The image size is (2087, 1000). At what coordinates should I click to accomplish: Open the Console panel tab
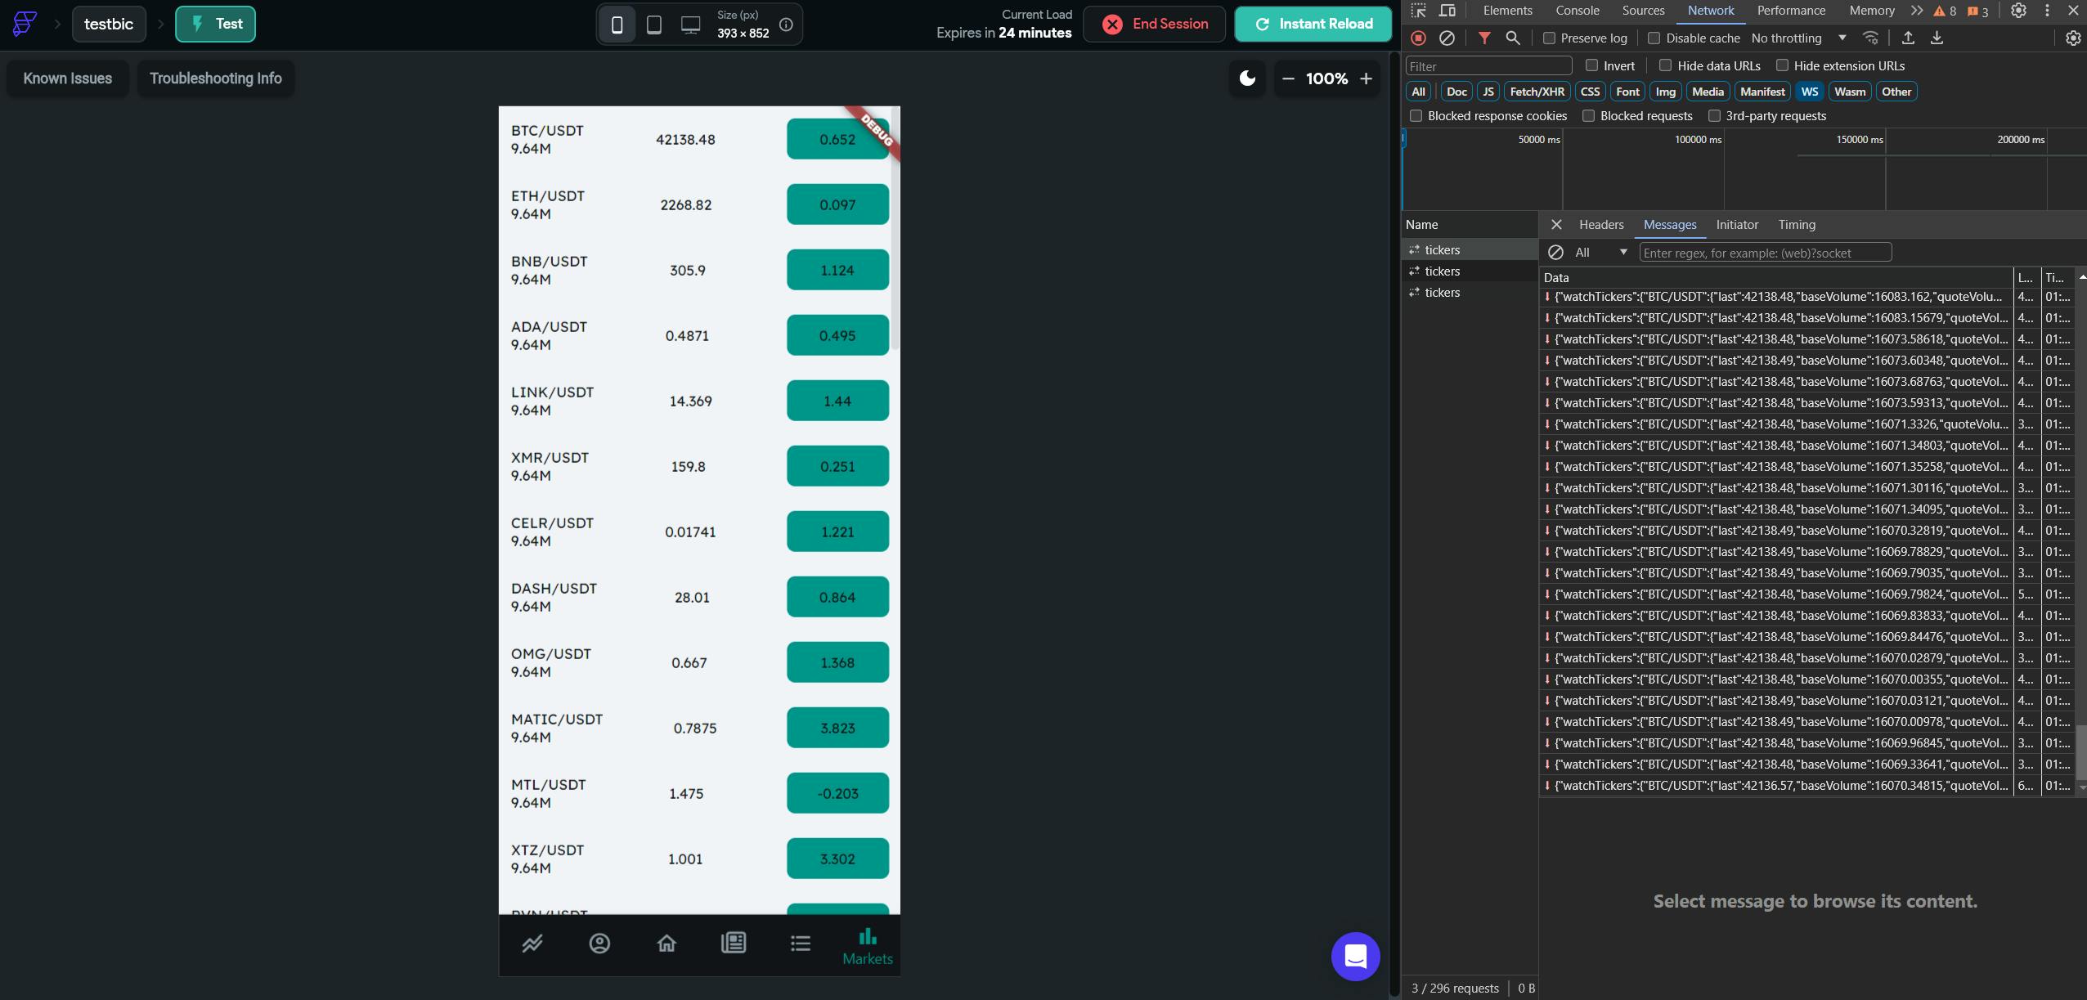pos(1577,11)
